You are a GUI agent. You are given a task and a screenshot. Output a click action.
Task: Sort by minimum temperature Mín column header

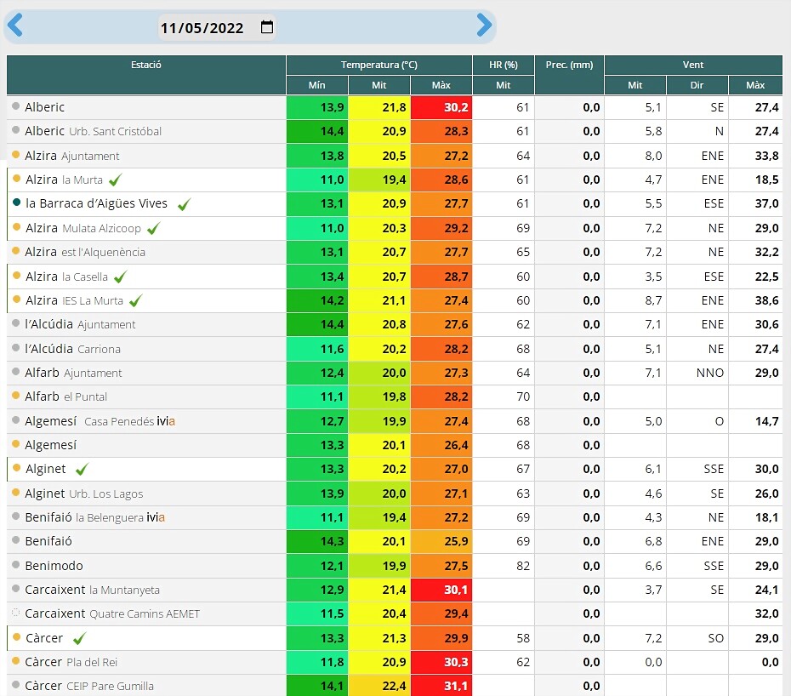[316, 85]
